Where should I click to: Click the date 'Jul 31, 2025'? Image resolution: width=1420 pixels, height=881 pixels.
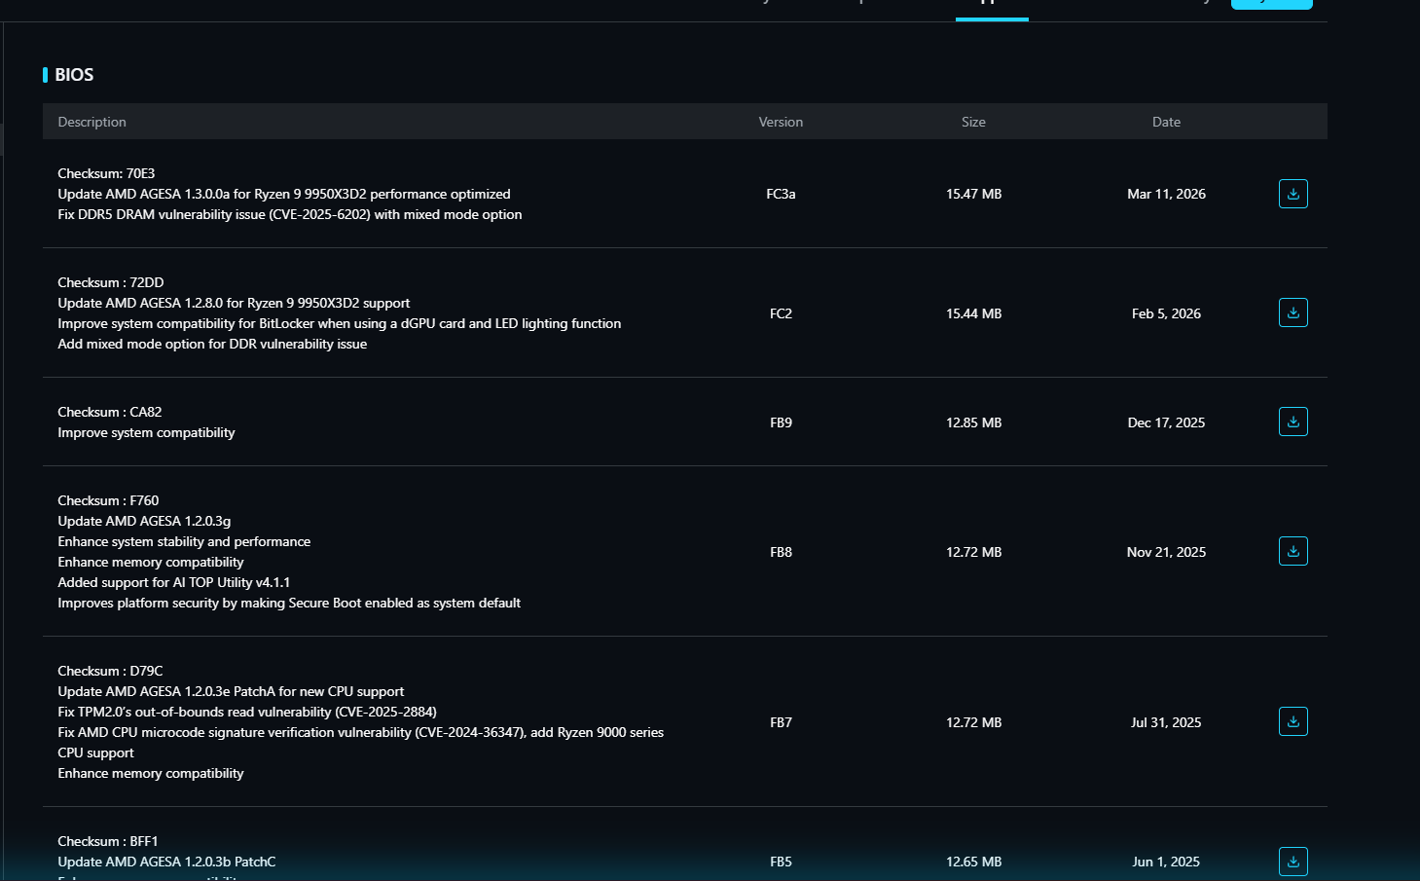[x=1166, y=722]
